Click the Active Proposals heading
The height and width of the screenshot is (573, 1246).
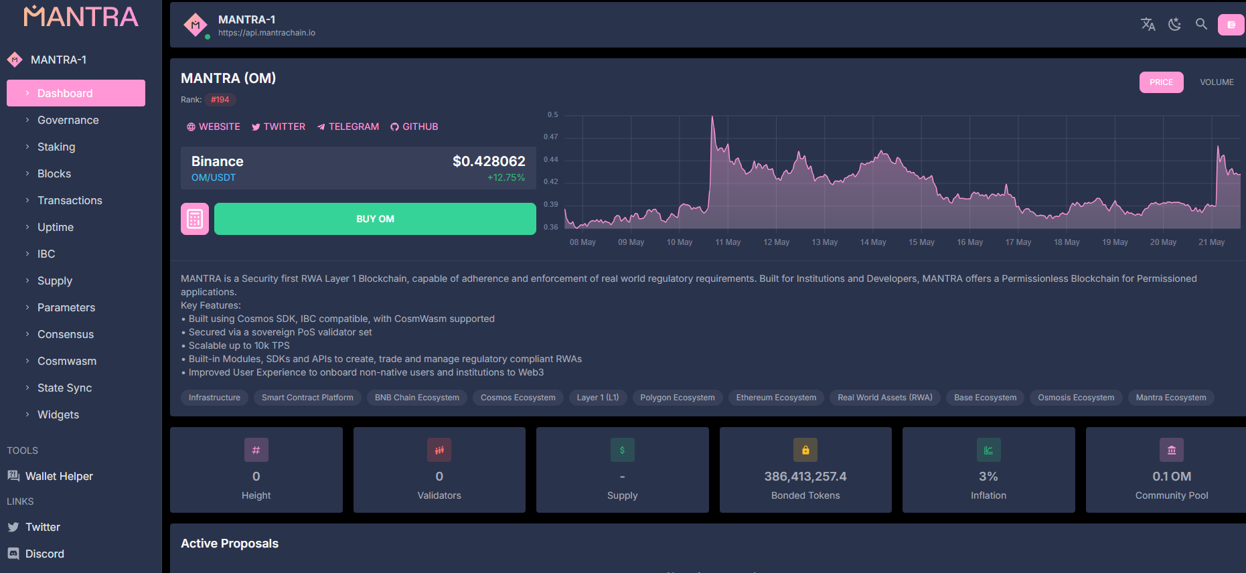(230, 544)
